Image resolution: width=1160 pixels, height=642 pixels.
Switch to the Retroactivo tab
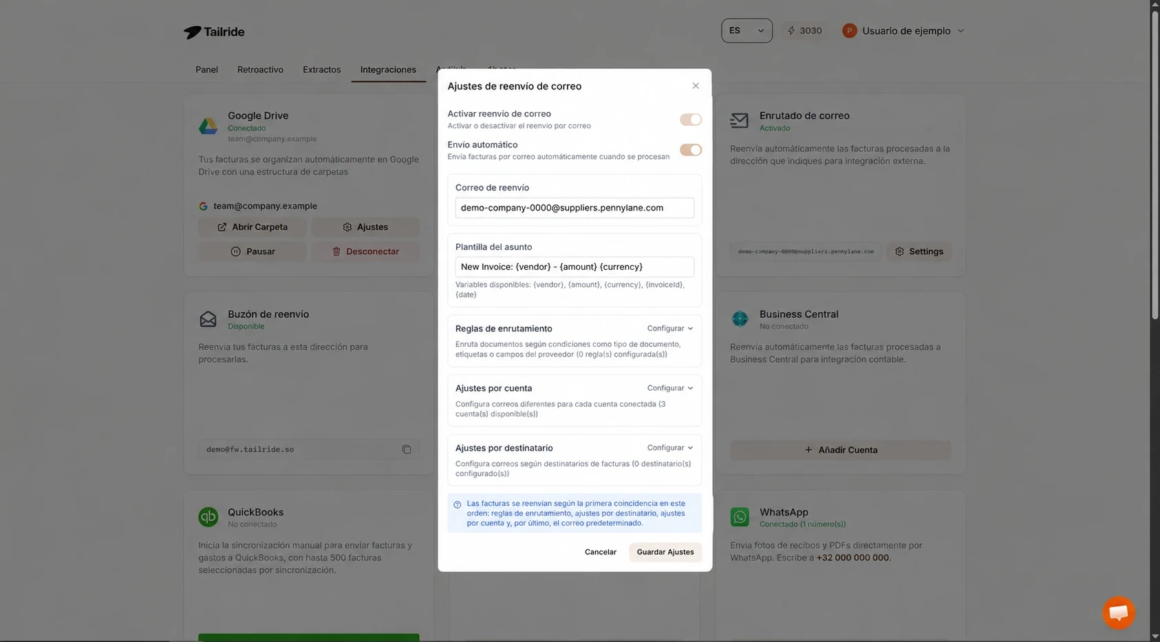[x=260, y=69]
